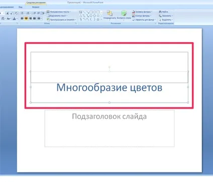Select the Oval shape
Screen dimensions: 213x182
[94, 12]
